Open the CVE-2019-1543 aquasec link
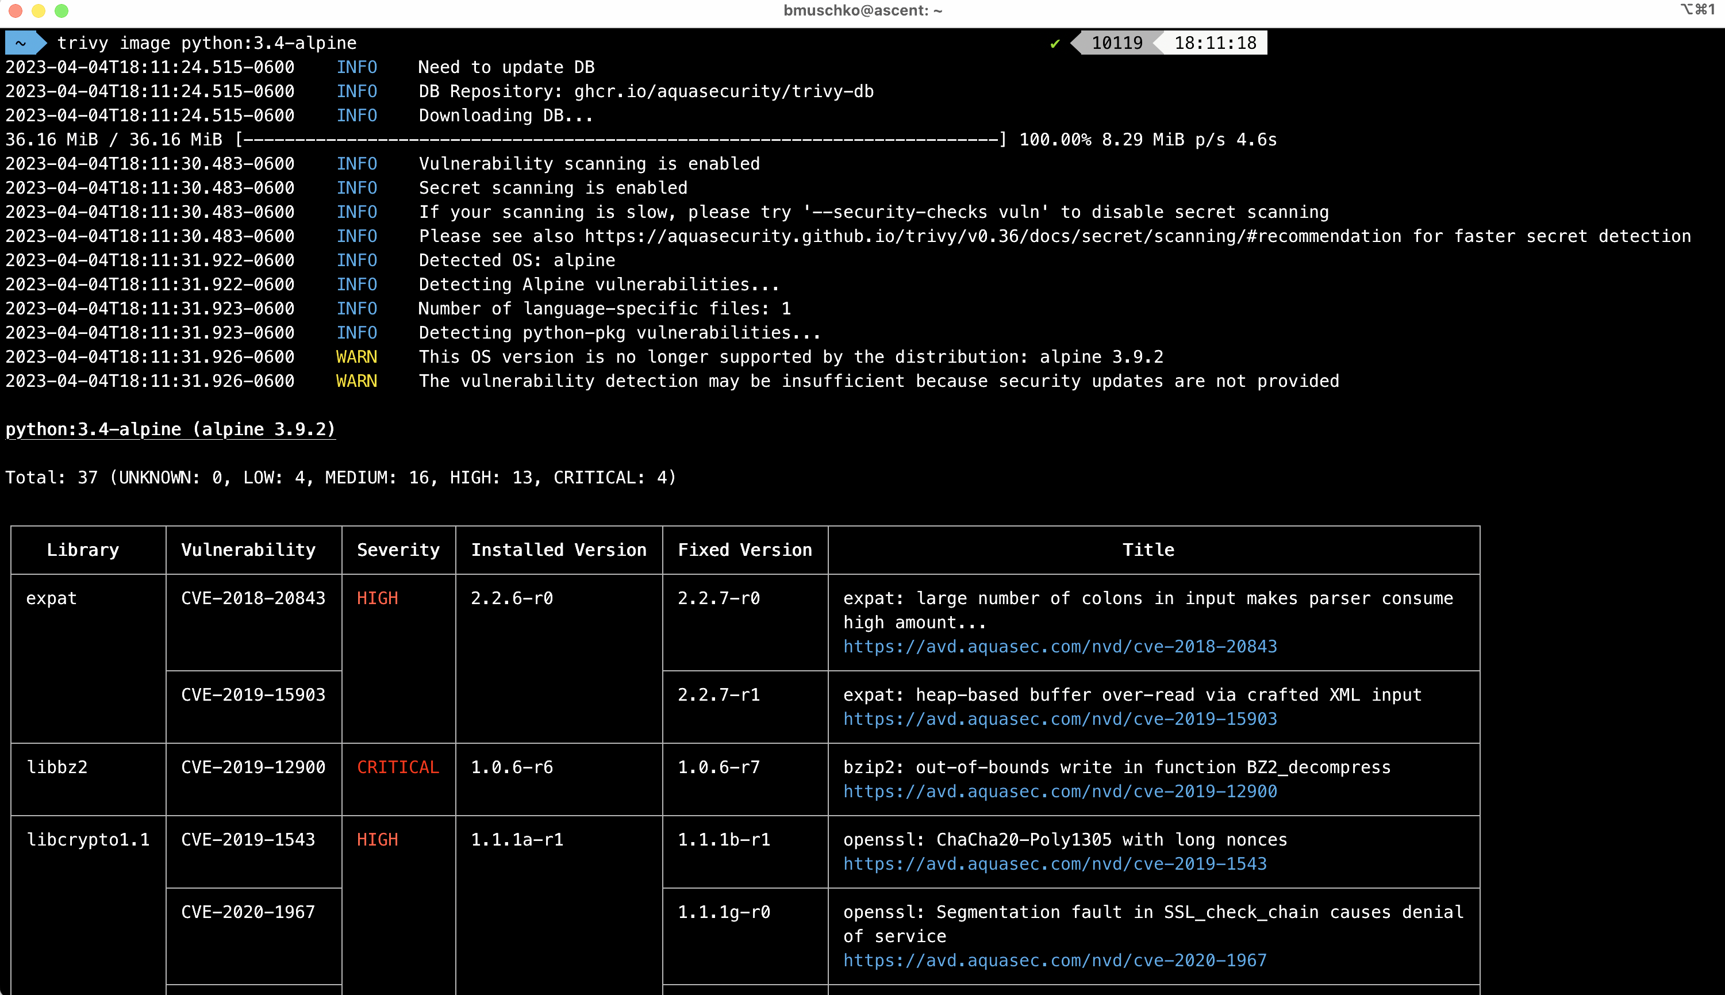Viewport: 1725px width, 995px height. (1054, 864)
